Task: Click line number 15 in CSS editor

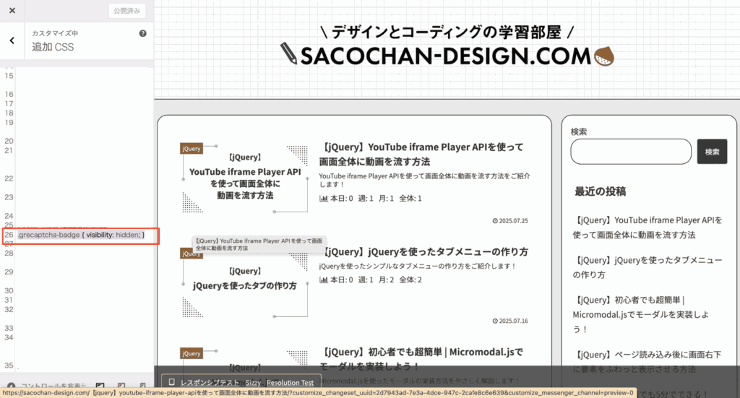Action: 9,75
